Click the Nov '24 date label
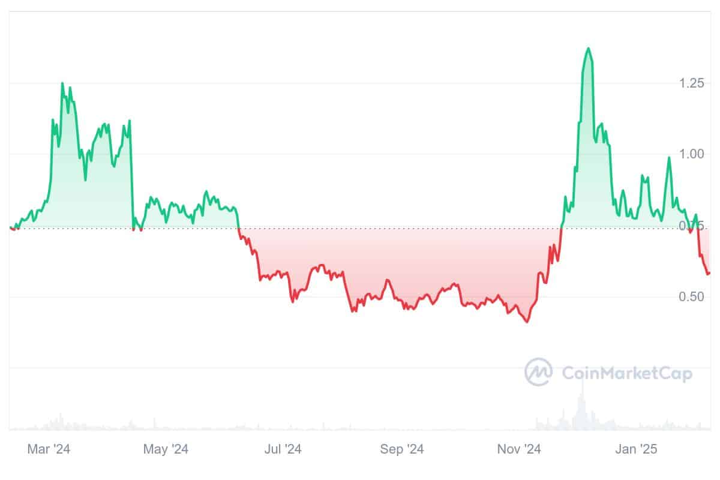The height and width of the screenshot is (480, 720). tap(520, 449)
